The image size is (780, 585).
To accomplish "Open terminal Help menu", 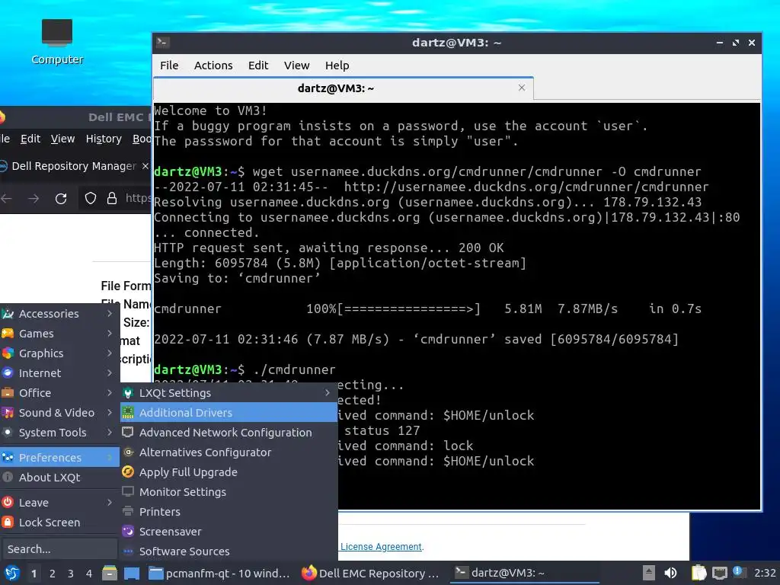I will point(337,66).
